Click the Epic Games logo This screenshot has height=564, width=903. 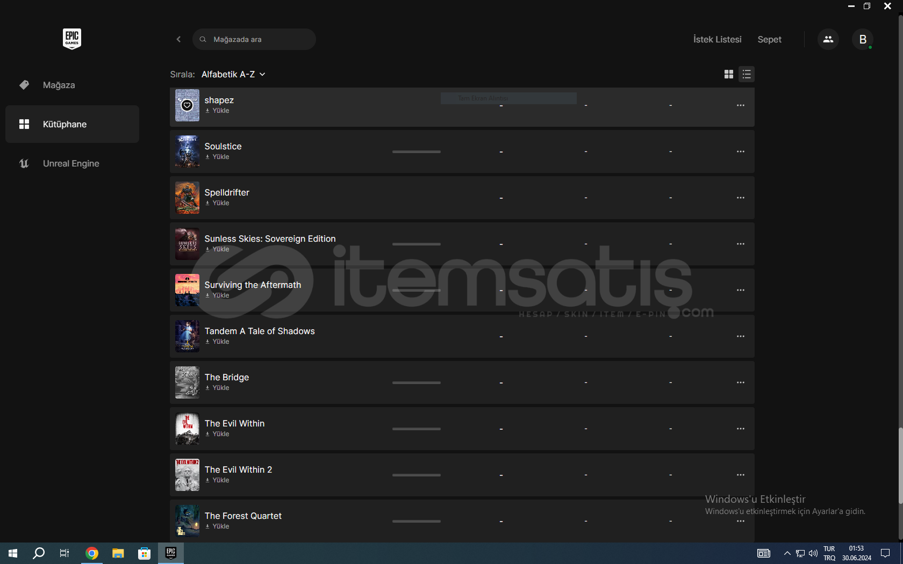(x=72, y=39)
